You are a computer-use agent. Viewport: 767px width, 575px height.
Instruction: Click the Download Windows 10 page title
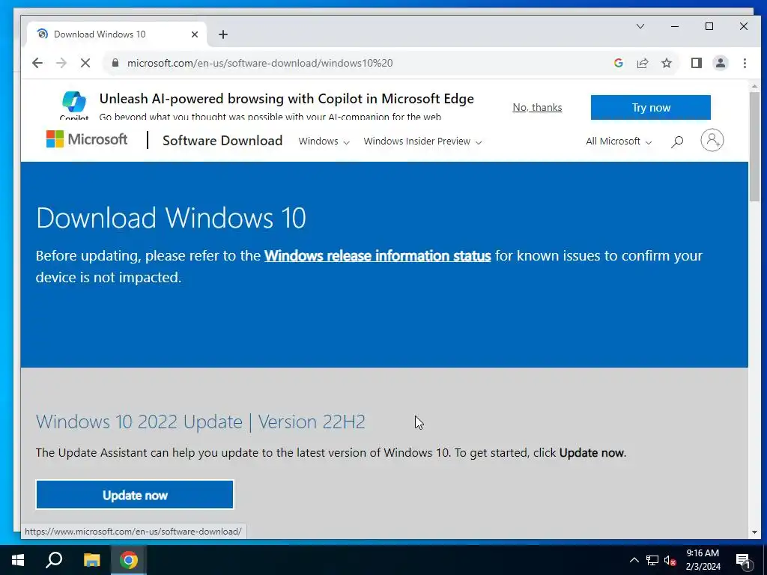pyautogui.click(x=172, y=218)
